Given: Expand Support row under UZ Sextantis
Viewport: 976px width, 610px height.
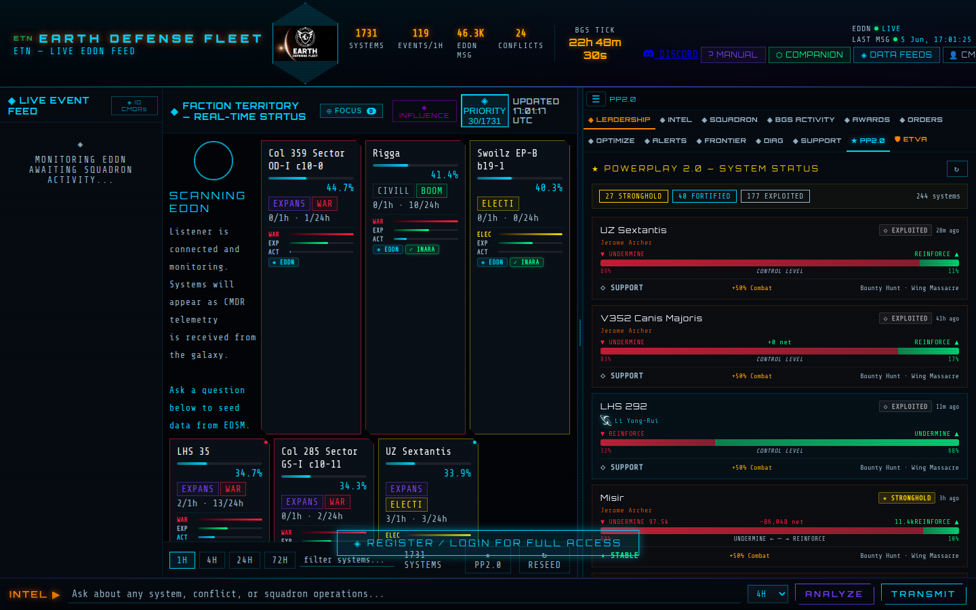Looking at the screenshot, I should (x=779, y=288).
